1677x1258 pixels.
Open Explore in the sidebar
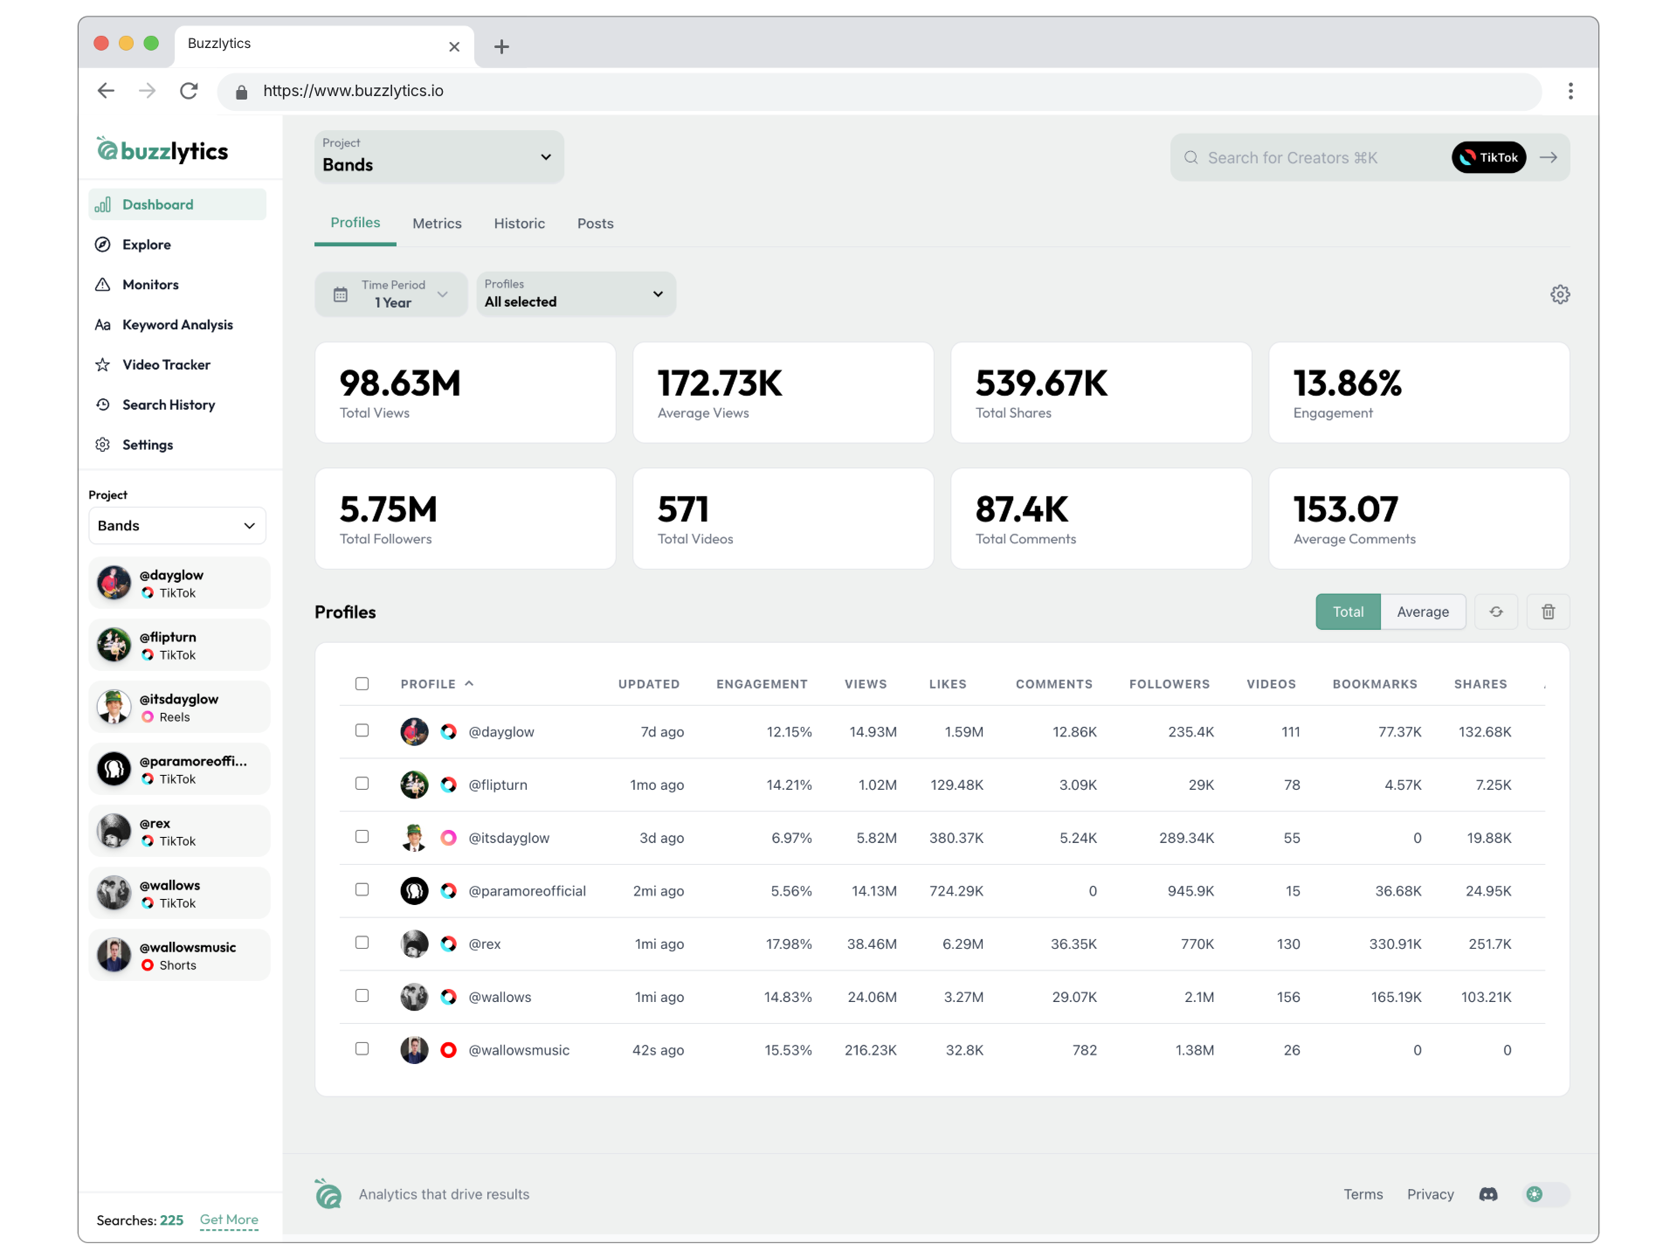click(177, 245)
